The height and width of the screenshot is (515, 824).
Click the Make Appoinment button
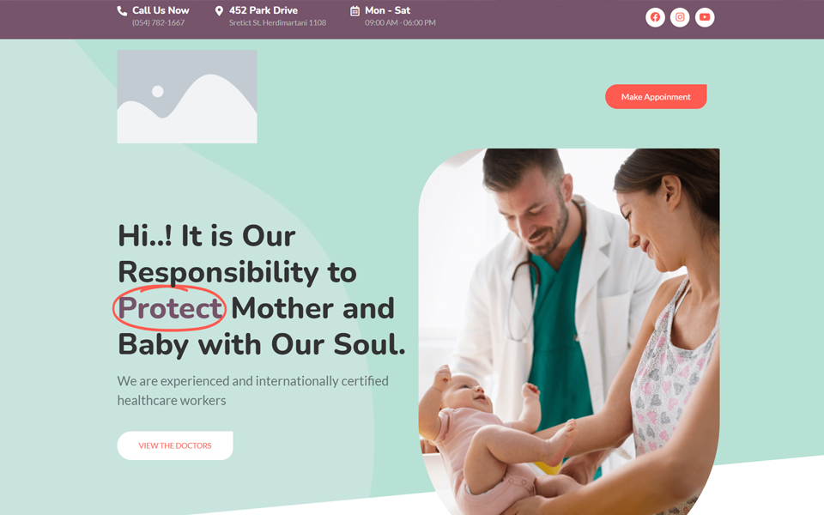(x=656, y=97)
